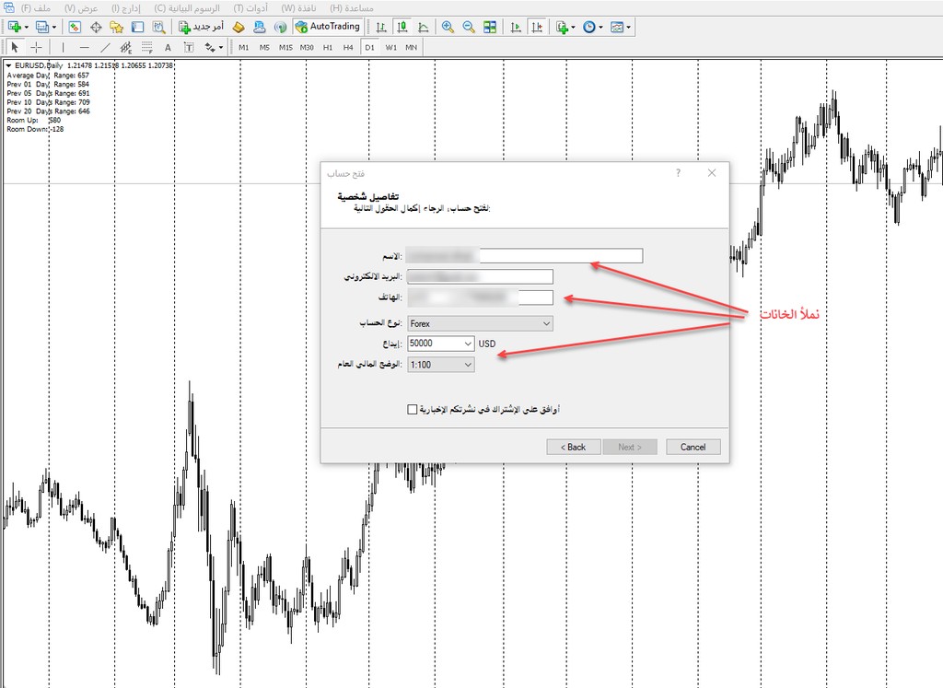Open the account type Forex dropdown
This screenshot has width=943, height=688.
click(x=547, y=323)
